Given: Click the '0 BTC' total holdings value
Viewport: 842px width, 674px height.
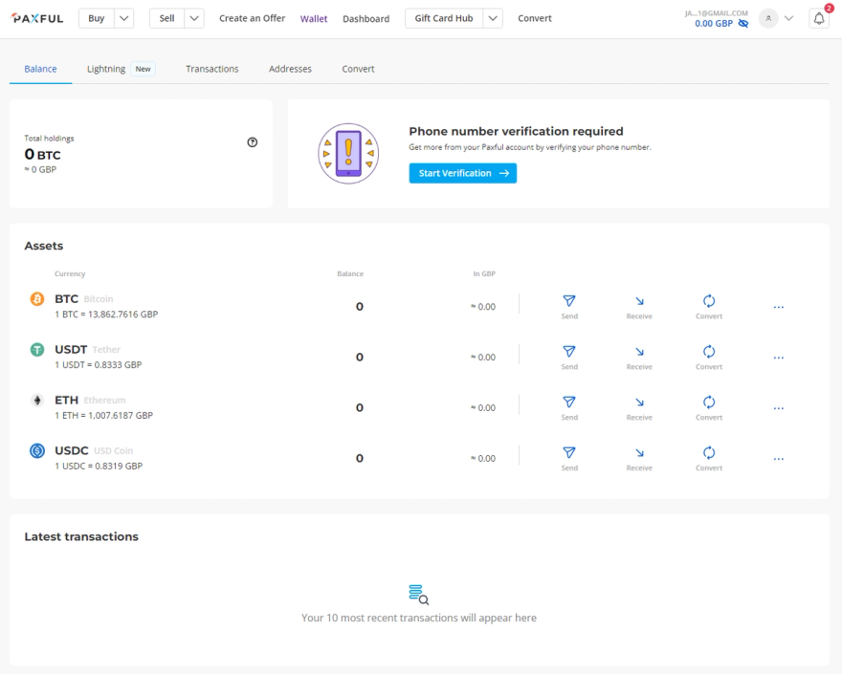Looking at the screenshot, I should (42, 155).
